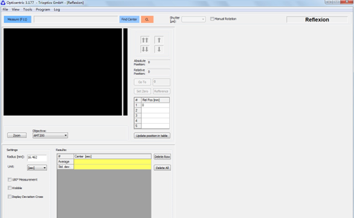354x218 pixels.
Task: Open the Objective dropdown showing AMT200
Action: [50, 135]
